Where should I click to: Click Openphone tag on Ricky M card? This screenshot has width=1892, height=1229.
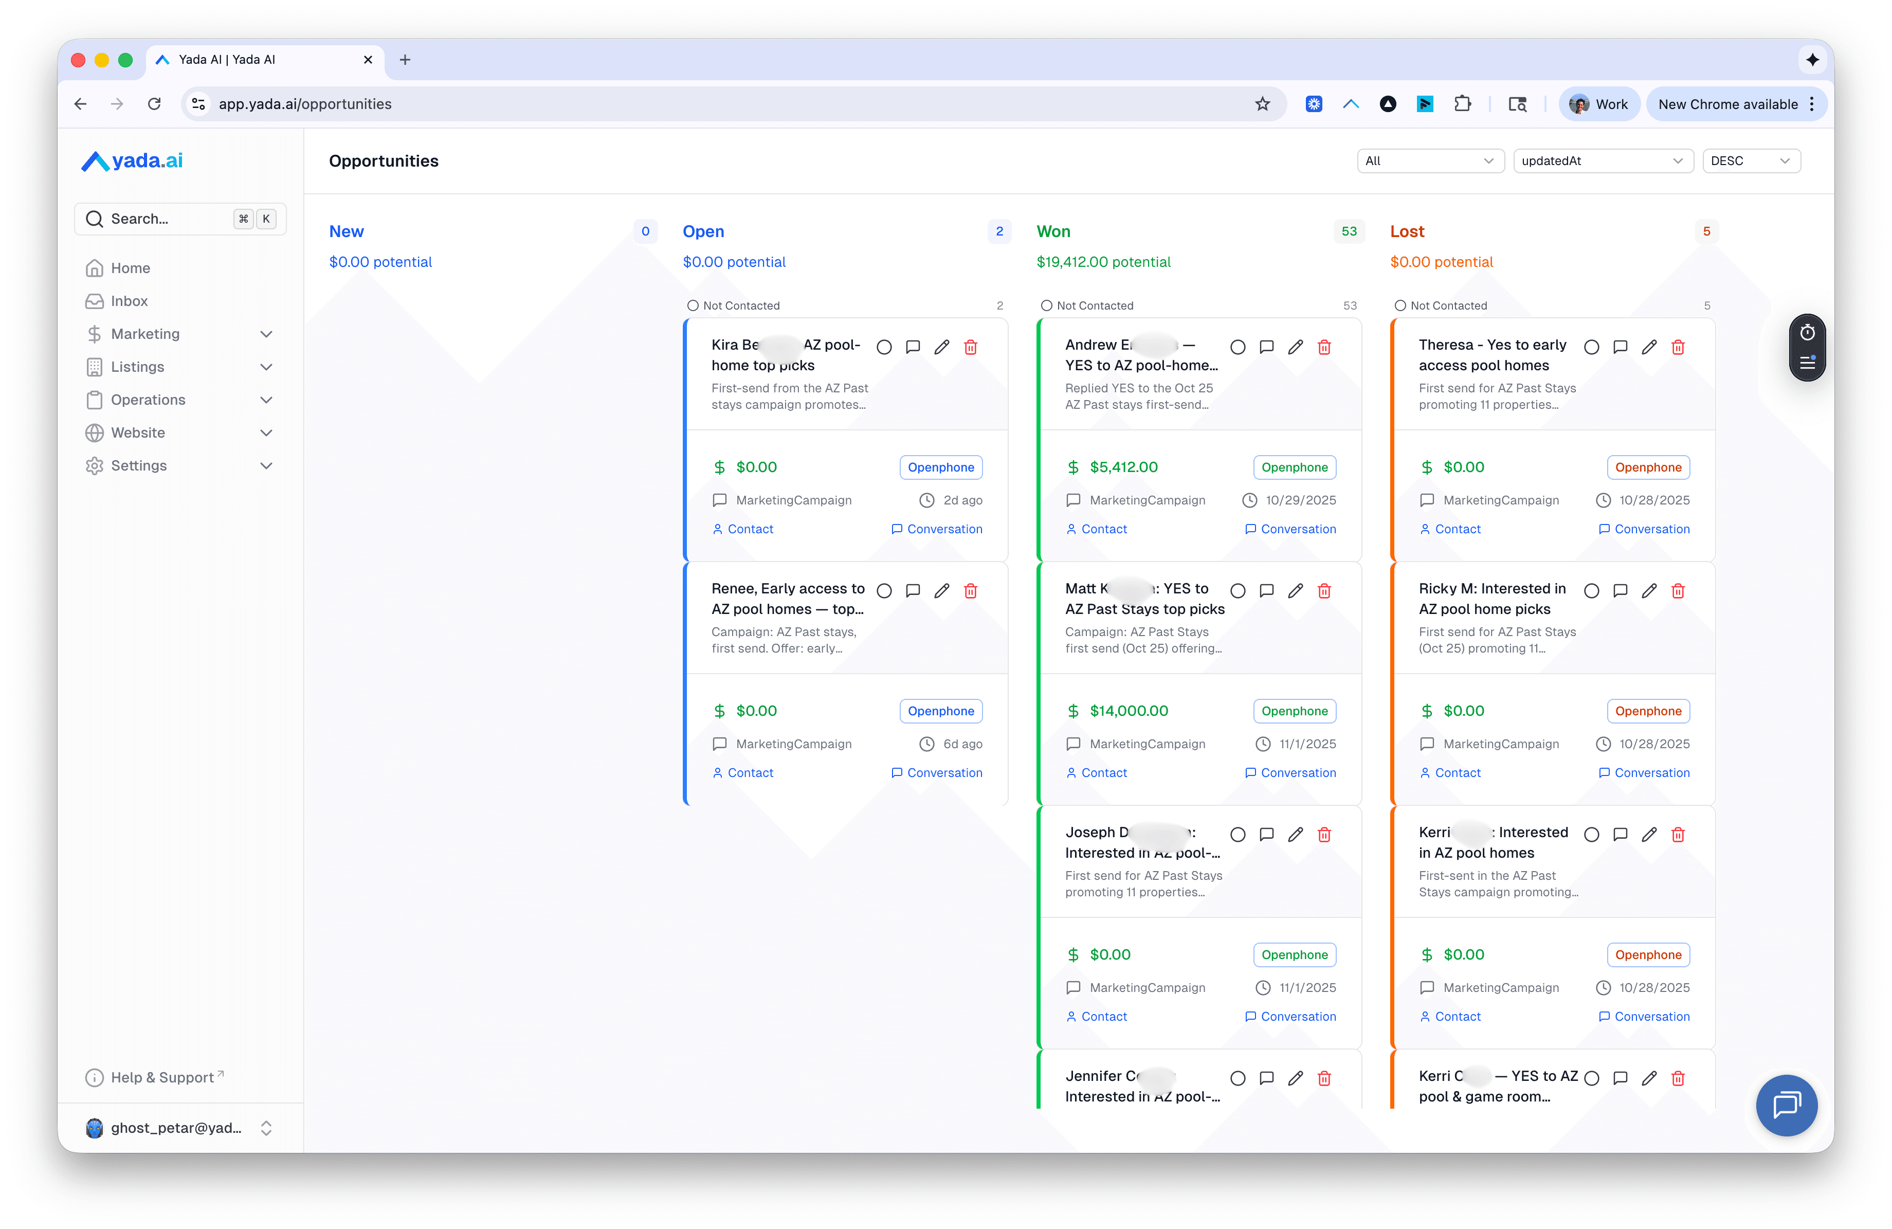1648,711
